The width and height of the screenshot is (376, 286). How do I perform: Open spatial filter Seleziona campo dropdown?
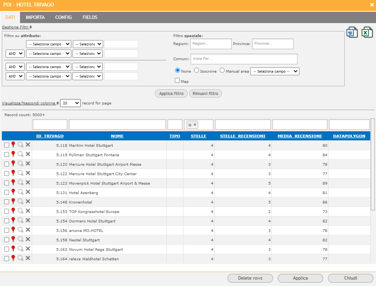point(275,71)
